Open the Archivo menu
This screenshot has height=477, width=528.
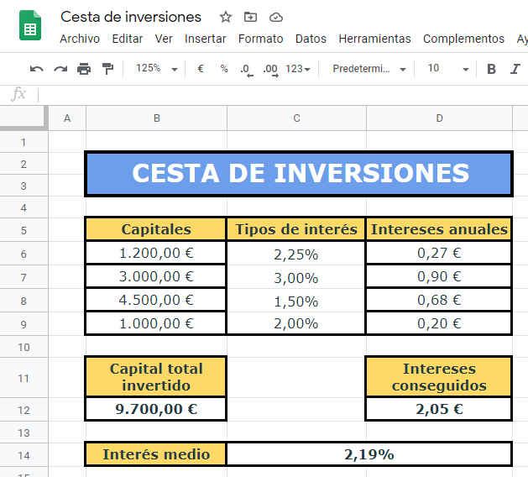tap(80, 39)
